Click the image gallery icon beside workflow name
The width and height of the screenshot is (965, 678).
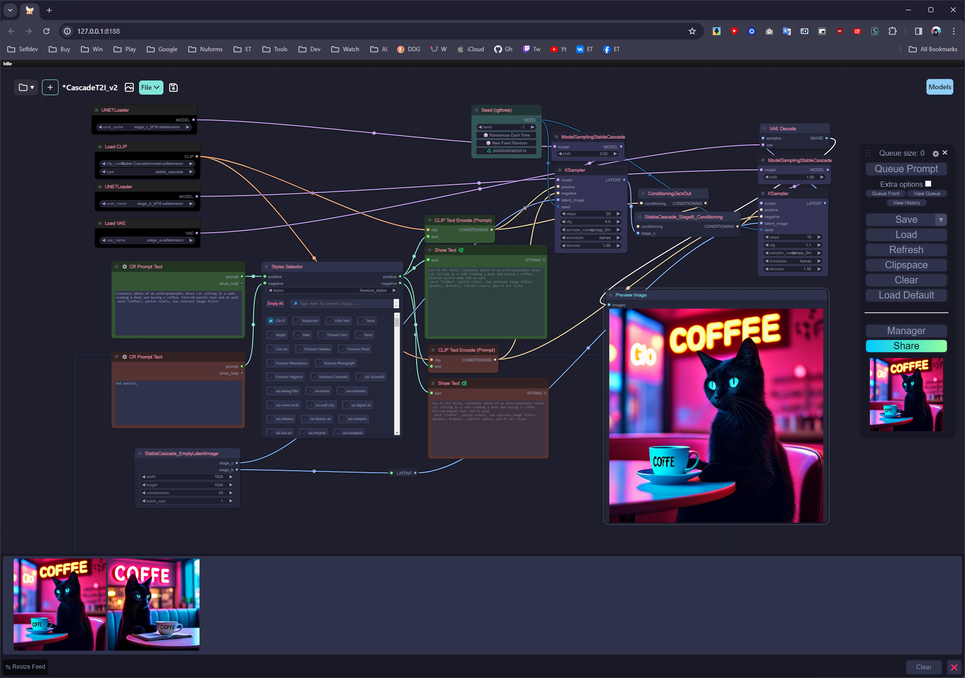(x=129, y=87)
